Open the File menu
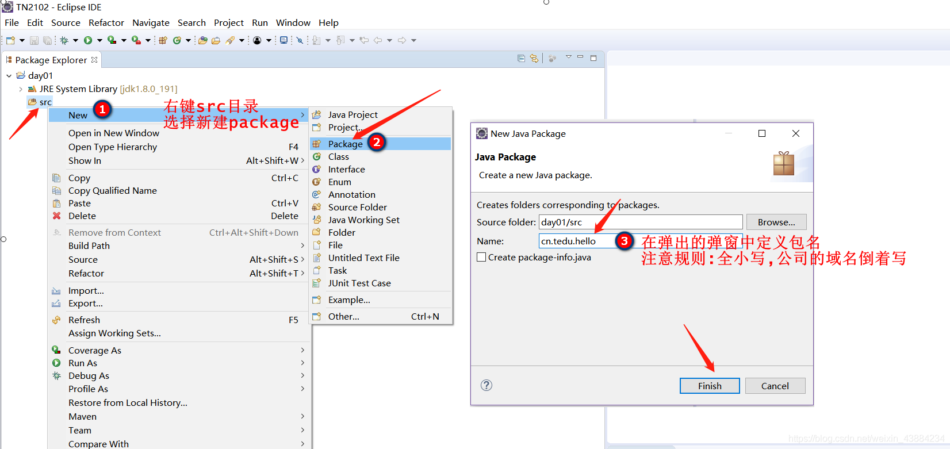Screen dimensions: 950x449 12,22
